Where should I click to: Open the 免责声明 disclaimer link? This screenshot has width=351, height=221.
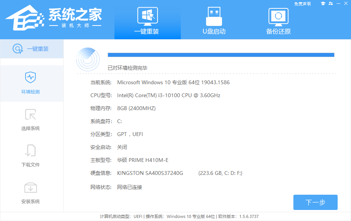(302, 4)
